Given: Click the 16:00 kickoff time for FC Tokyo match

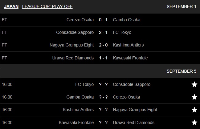Looking at the screenshot, I should (x=7, y=84).
